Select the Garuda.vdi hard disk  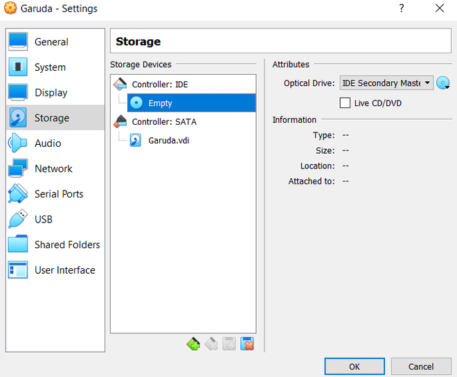point(168,140)
